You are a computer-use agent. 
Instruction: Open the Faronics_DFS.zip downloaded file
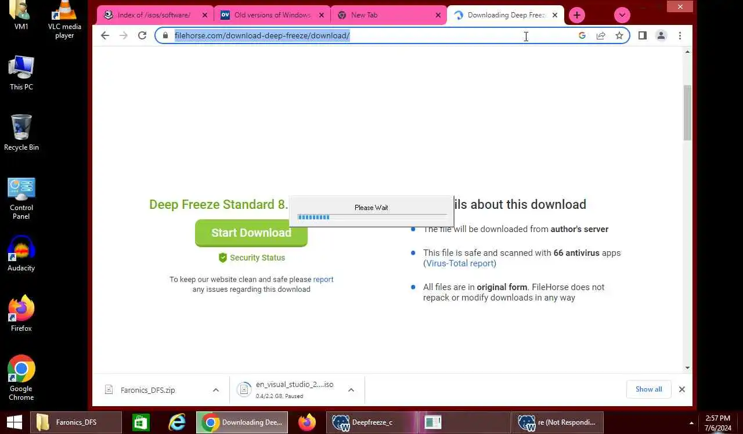point(147,390)
